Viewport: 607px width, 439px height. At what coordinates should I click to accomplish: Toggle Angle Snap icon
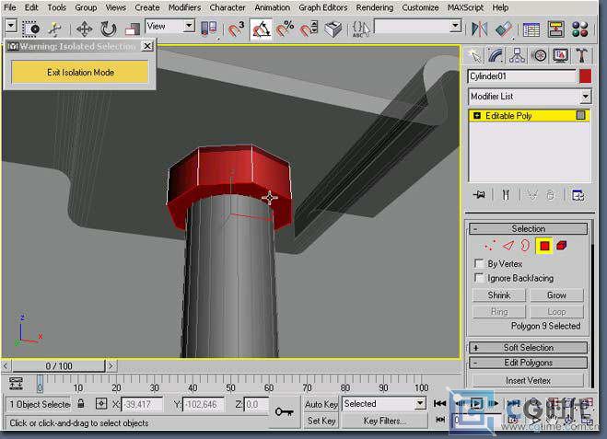(x=261, y=29)
